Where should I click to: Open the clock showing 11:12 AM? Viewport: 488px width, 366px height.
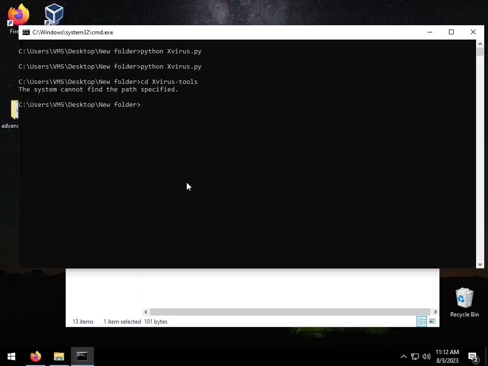pos(447,356)
